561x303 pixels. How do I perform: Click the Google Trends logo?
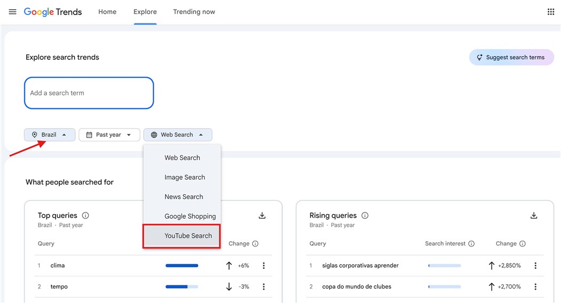(x=53, y=12)
